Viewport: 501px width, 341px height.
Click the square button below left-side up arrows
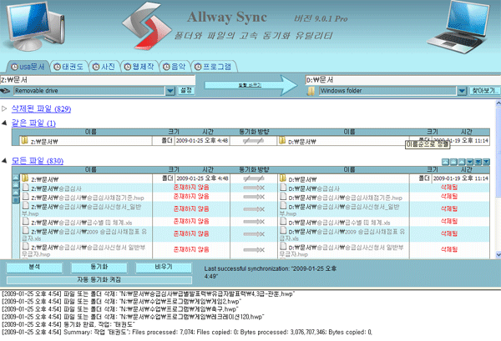[x=15, y=200]
